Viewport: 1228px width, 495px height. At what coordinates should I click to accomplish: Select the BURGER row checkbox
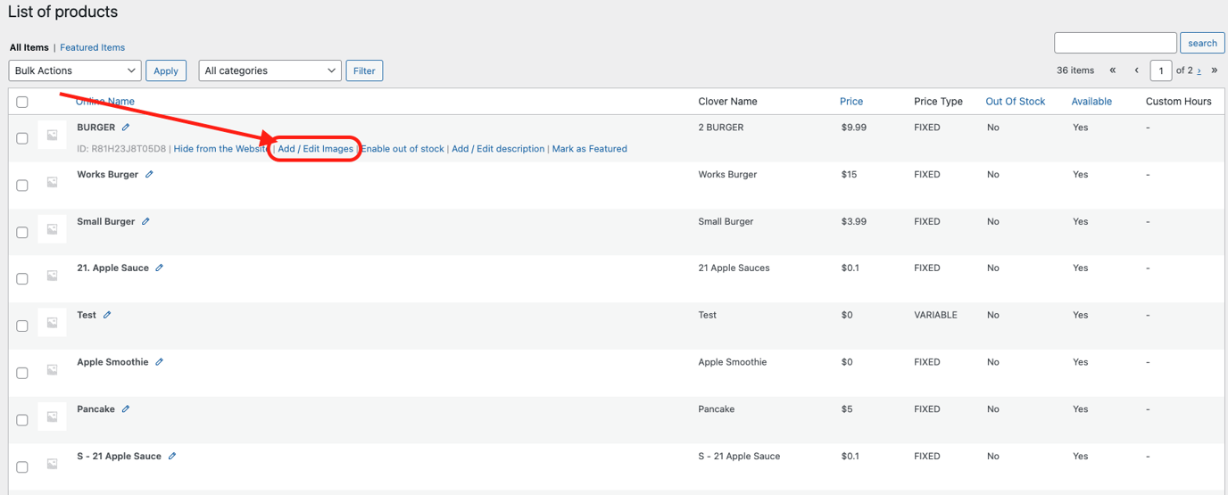[22, 138]
